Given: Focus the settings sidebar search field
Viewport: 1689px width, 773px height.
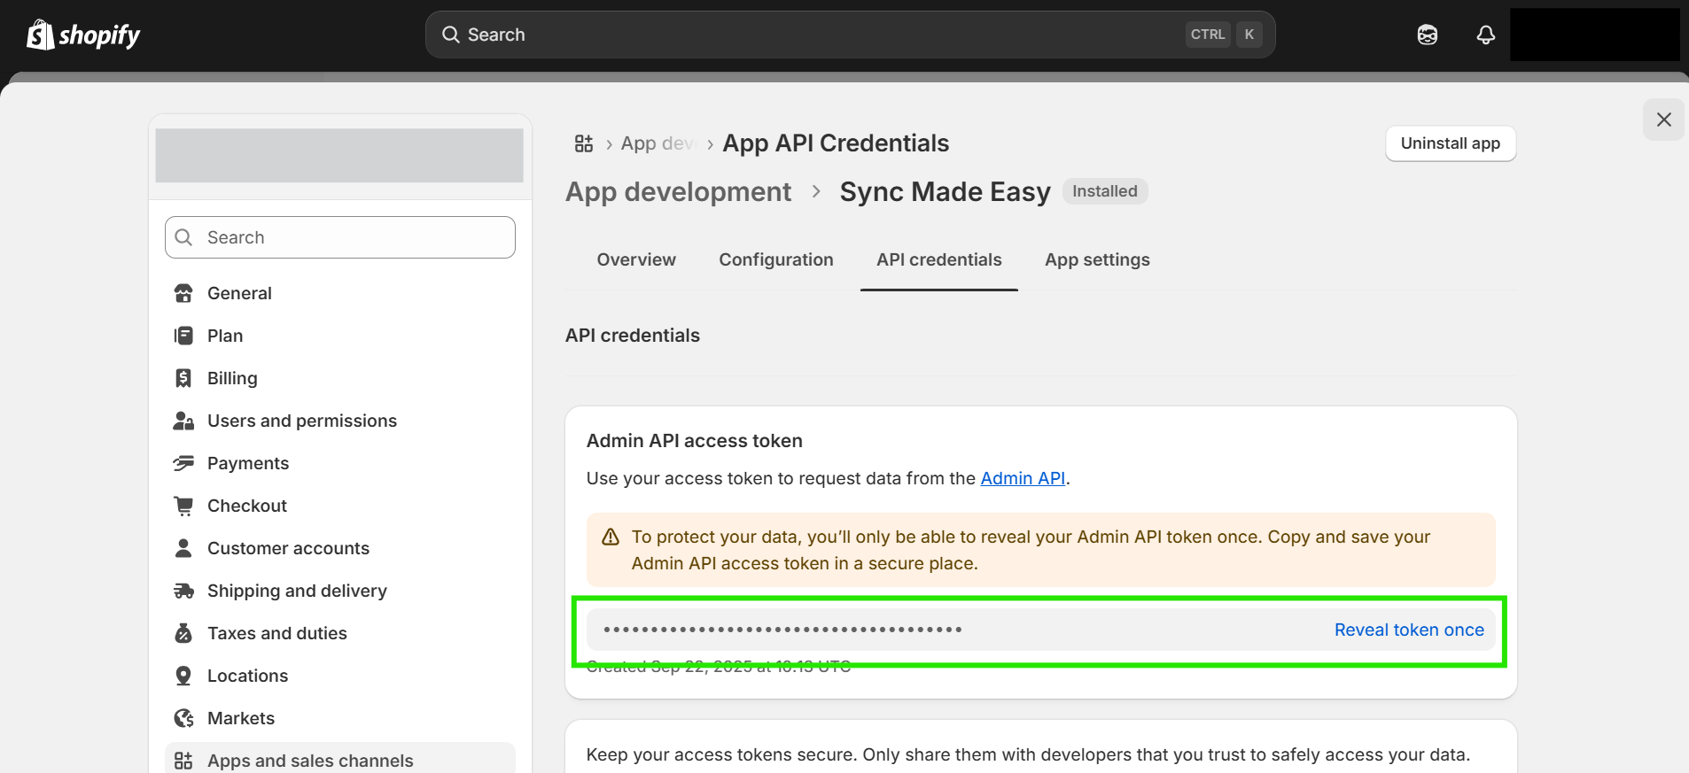Looking at the screenshot, I should click(340, 237).
